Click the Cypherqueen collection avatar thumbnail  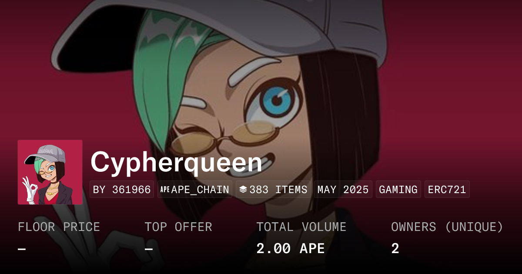[50, 172]
